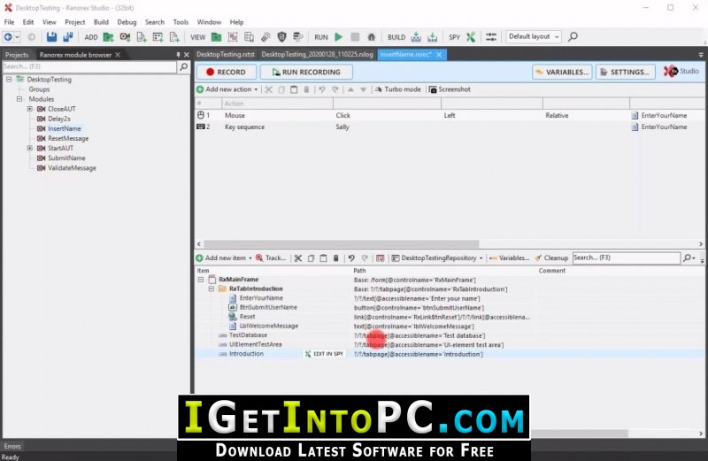708x461 pixels.
Task: Click the Track... button in repository toolbar
Action: click(271, 258)
